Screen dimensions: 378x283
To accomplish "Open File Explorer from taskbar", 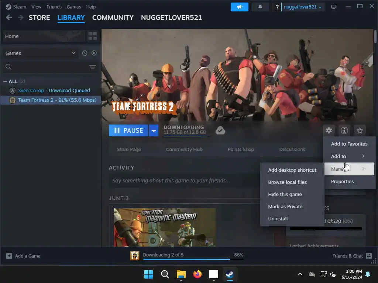I will click(x=181, y=274).
